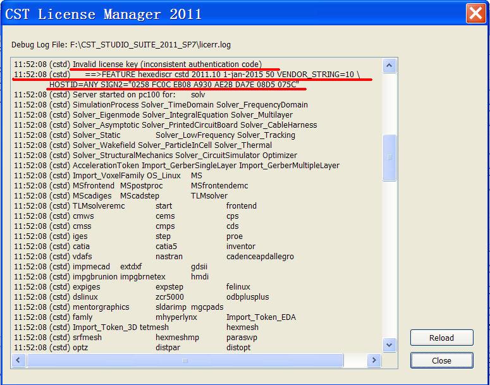Image resolution: width=490 pixels, height=385 pixels.
Task: Click the iges log line
Action: [128, 236]
